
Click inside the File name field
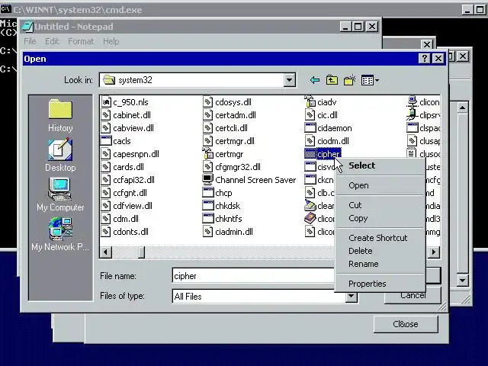253,276
